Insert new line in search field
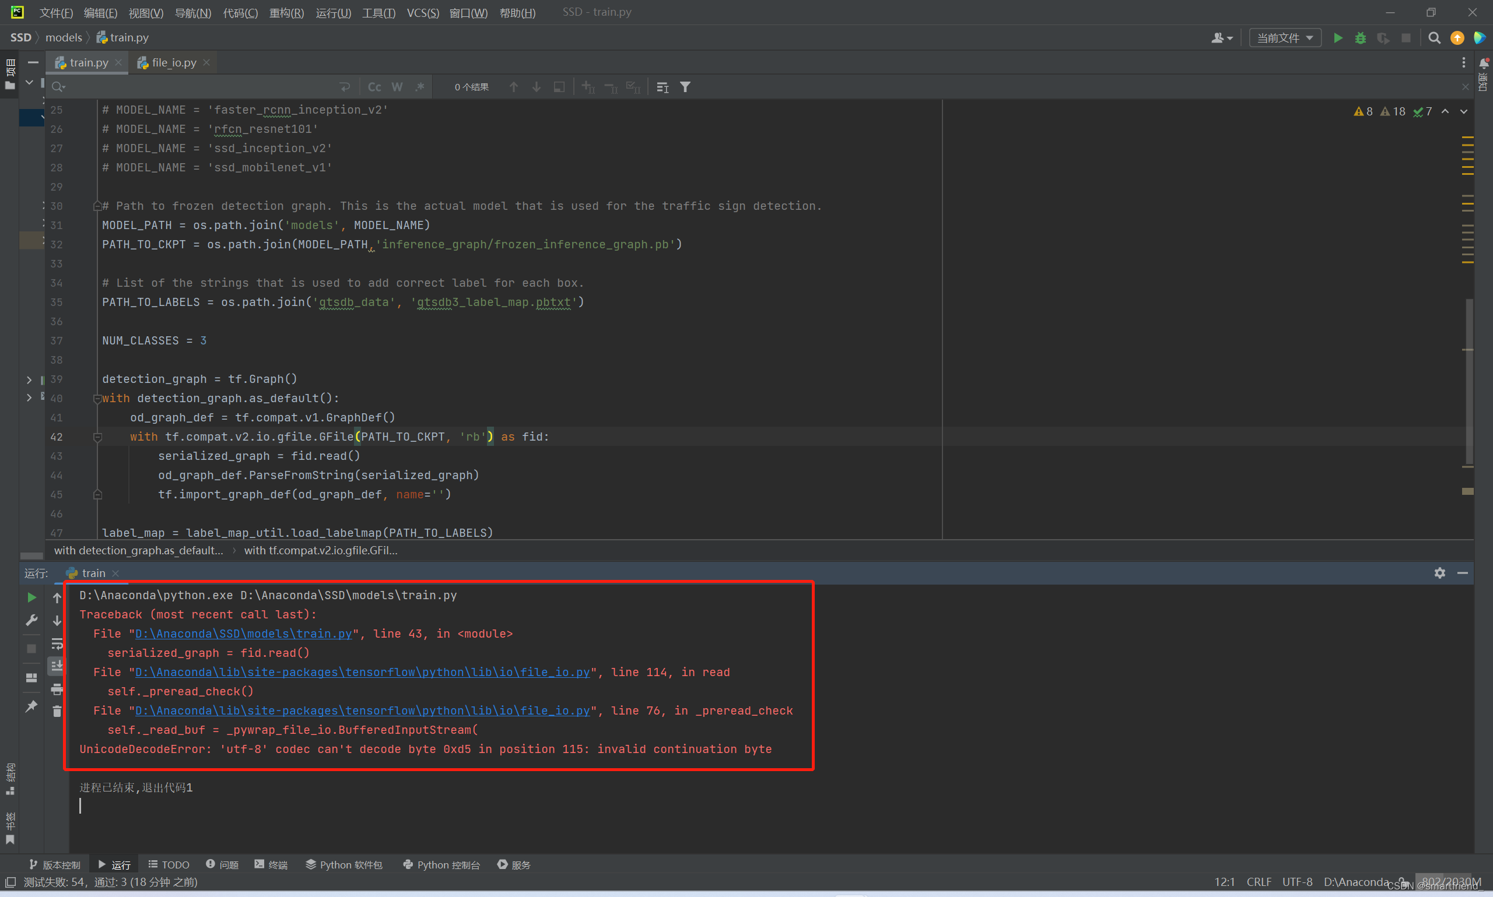 coord(345,87)
